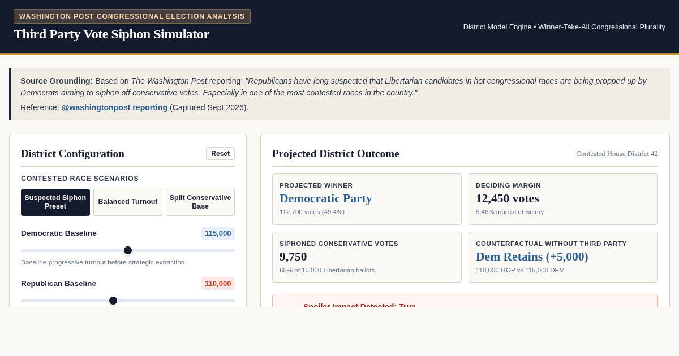Click the Reset button
Viewport: 679px width, 356px height.
(220, 154)
